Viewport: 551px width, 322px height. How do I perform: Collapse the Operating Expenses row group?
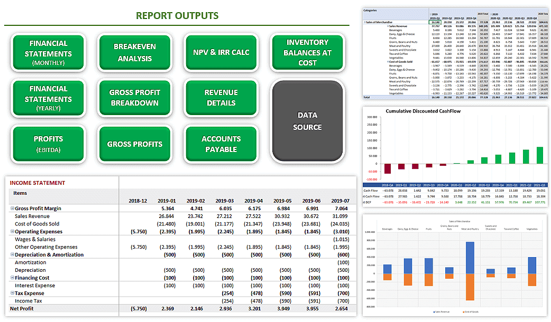[x=12, y=232]
